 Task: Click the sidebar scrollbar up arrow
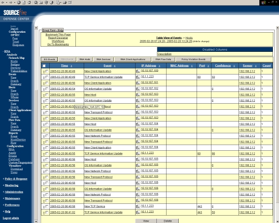pos(36,28)
